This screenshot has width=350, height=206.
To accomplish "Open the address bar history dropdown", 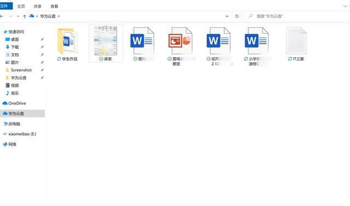I will 227,16.
